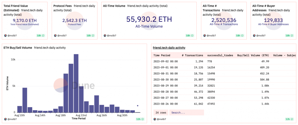The height and width of the screenshot is (125, 298).
Task: Click the isolated data point at chart's right end
Action: [x=138, y=106]
